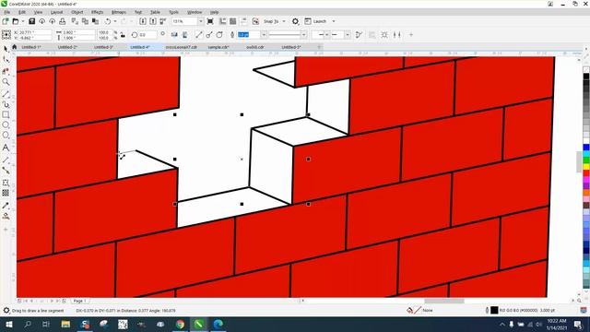The width and height of the screenshot is (590, 332).
Task: Toggle the mirror vertically button
Action: [184, 35]
